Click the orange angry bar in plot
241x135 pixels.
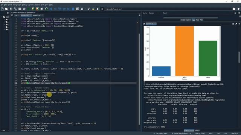[x=185, y=51]
